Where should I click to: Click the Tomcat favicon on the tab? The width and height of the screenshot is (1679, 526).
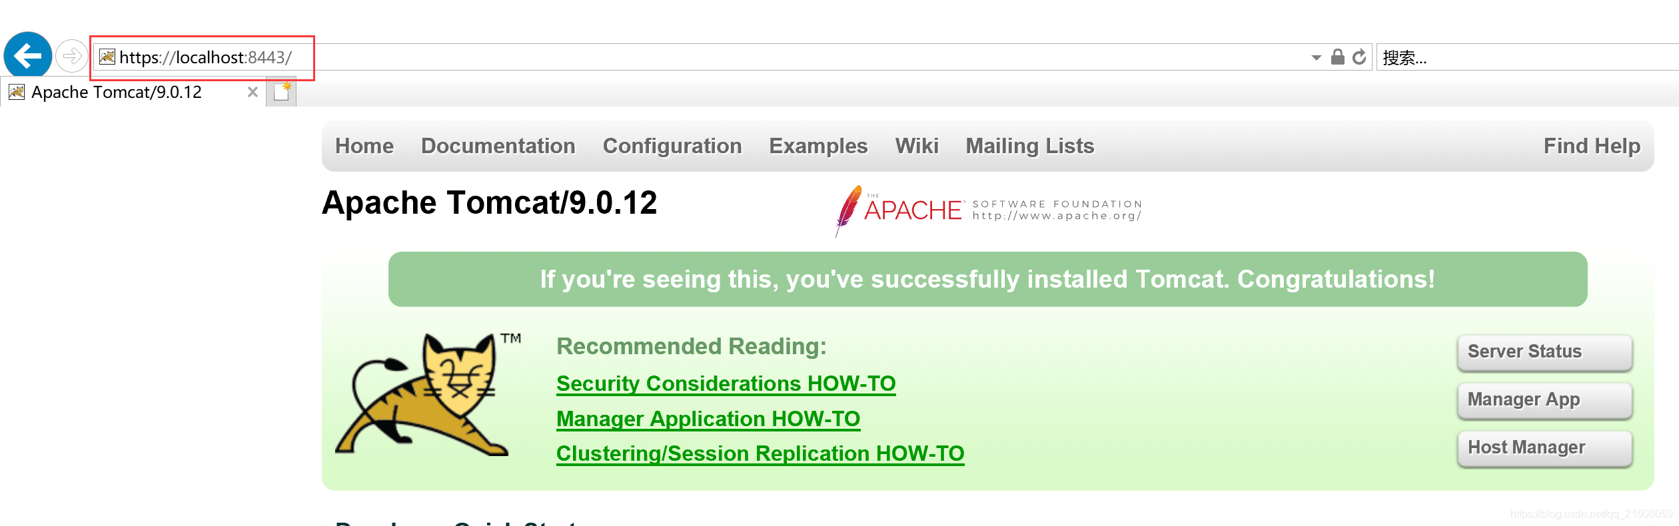click(17, 92)
